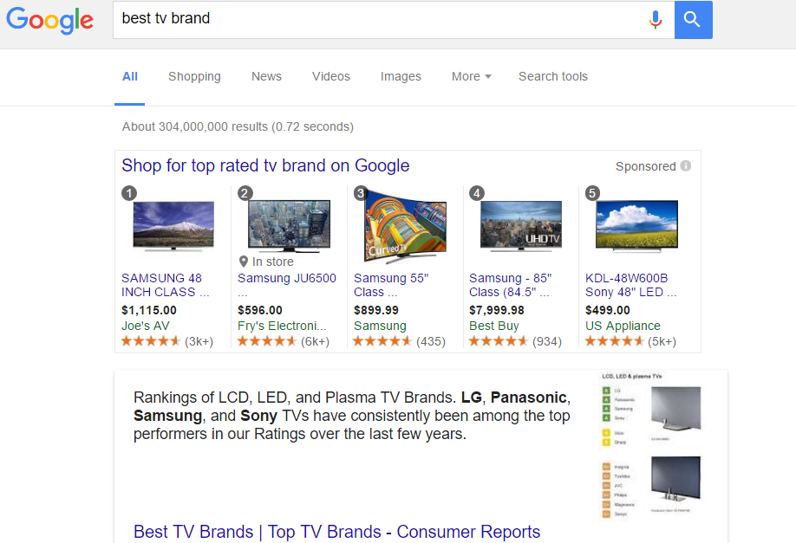The height and width of the screenshot is (543, 796).
Task: Open the Best TV Brands Consumer Reports link
Action: pyautogui.click(x=336, y=531)
